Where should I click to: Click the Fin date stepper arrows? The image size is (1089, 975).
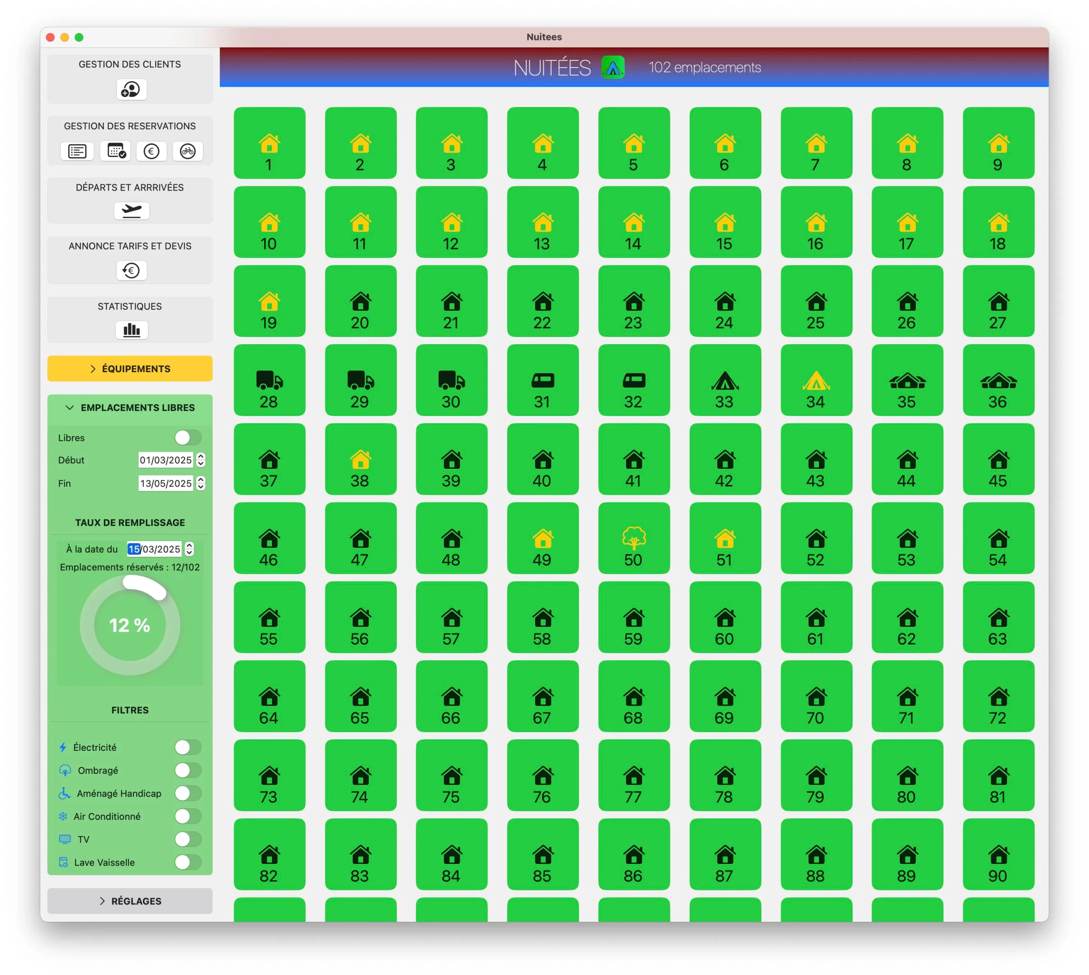pyautogui.click(x=200, y=483)
